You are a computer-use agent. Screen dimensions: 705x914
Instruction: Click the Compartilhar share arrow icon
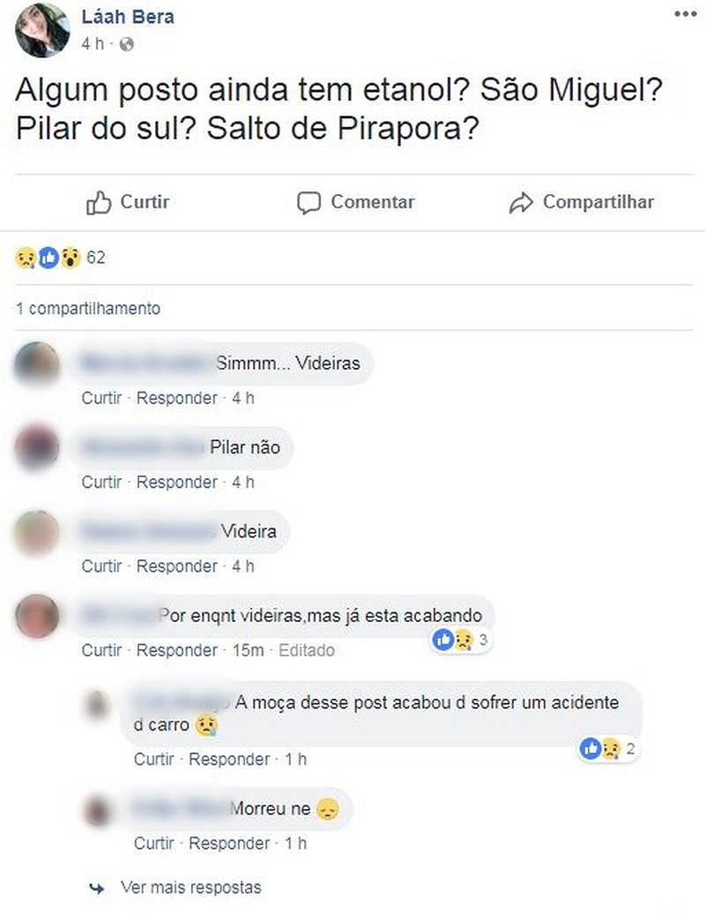(521, 203)
